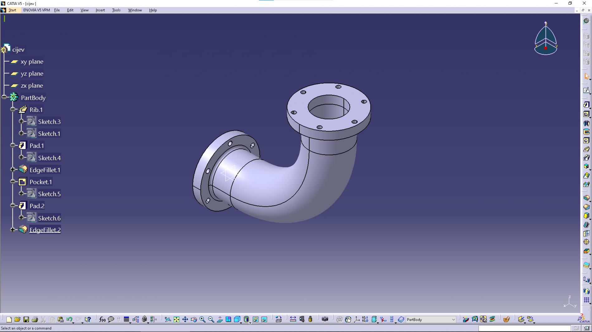
Task: Select the Formula f(x) tool
Action: 102,319
